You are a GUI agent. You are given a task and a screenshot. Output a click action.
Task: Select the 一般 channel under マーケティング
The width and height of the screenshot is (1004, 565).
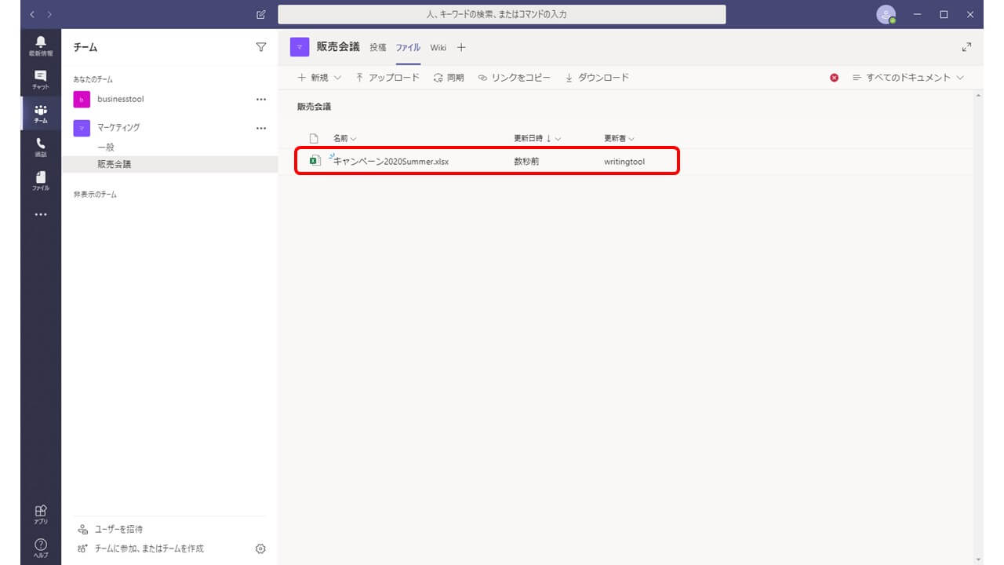click(x=106, y=147)
